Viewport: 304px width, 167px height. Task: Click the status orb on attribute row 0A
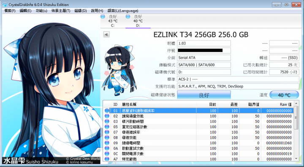point(107,148)
